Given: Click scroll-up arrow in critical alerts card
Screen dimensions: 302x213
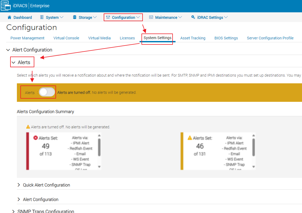Looking at the screenshot, I should point(99,136).
